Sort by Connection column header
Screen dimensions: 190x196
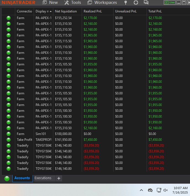24,11
